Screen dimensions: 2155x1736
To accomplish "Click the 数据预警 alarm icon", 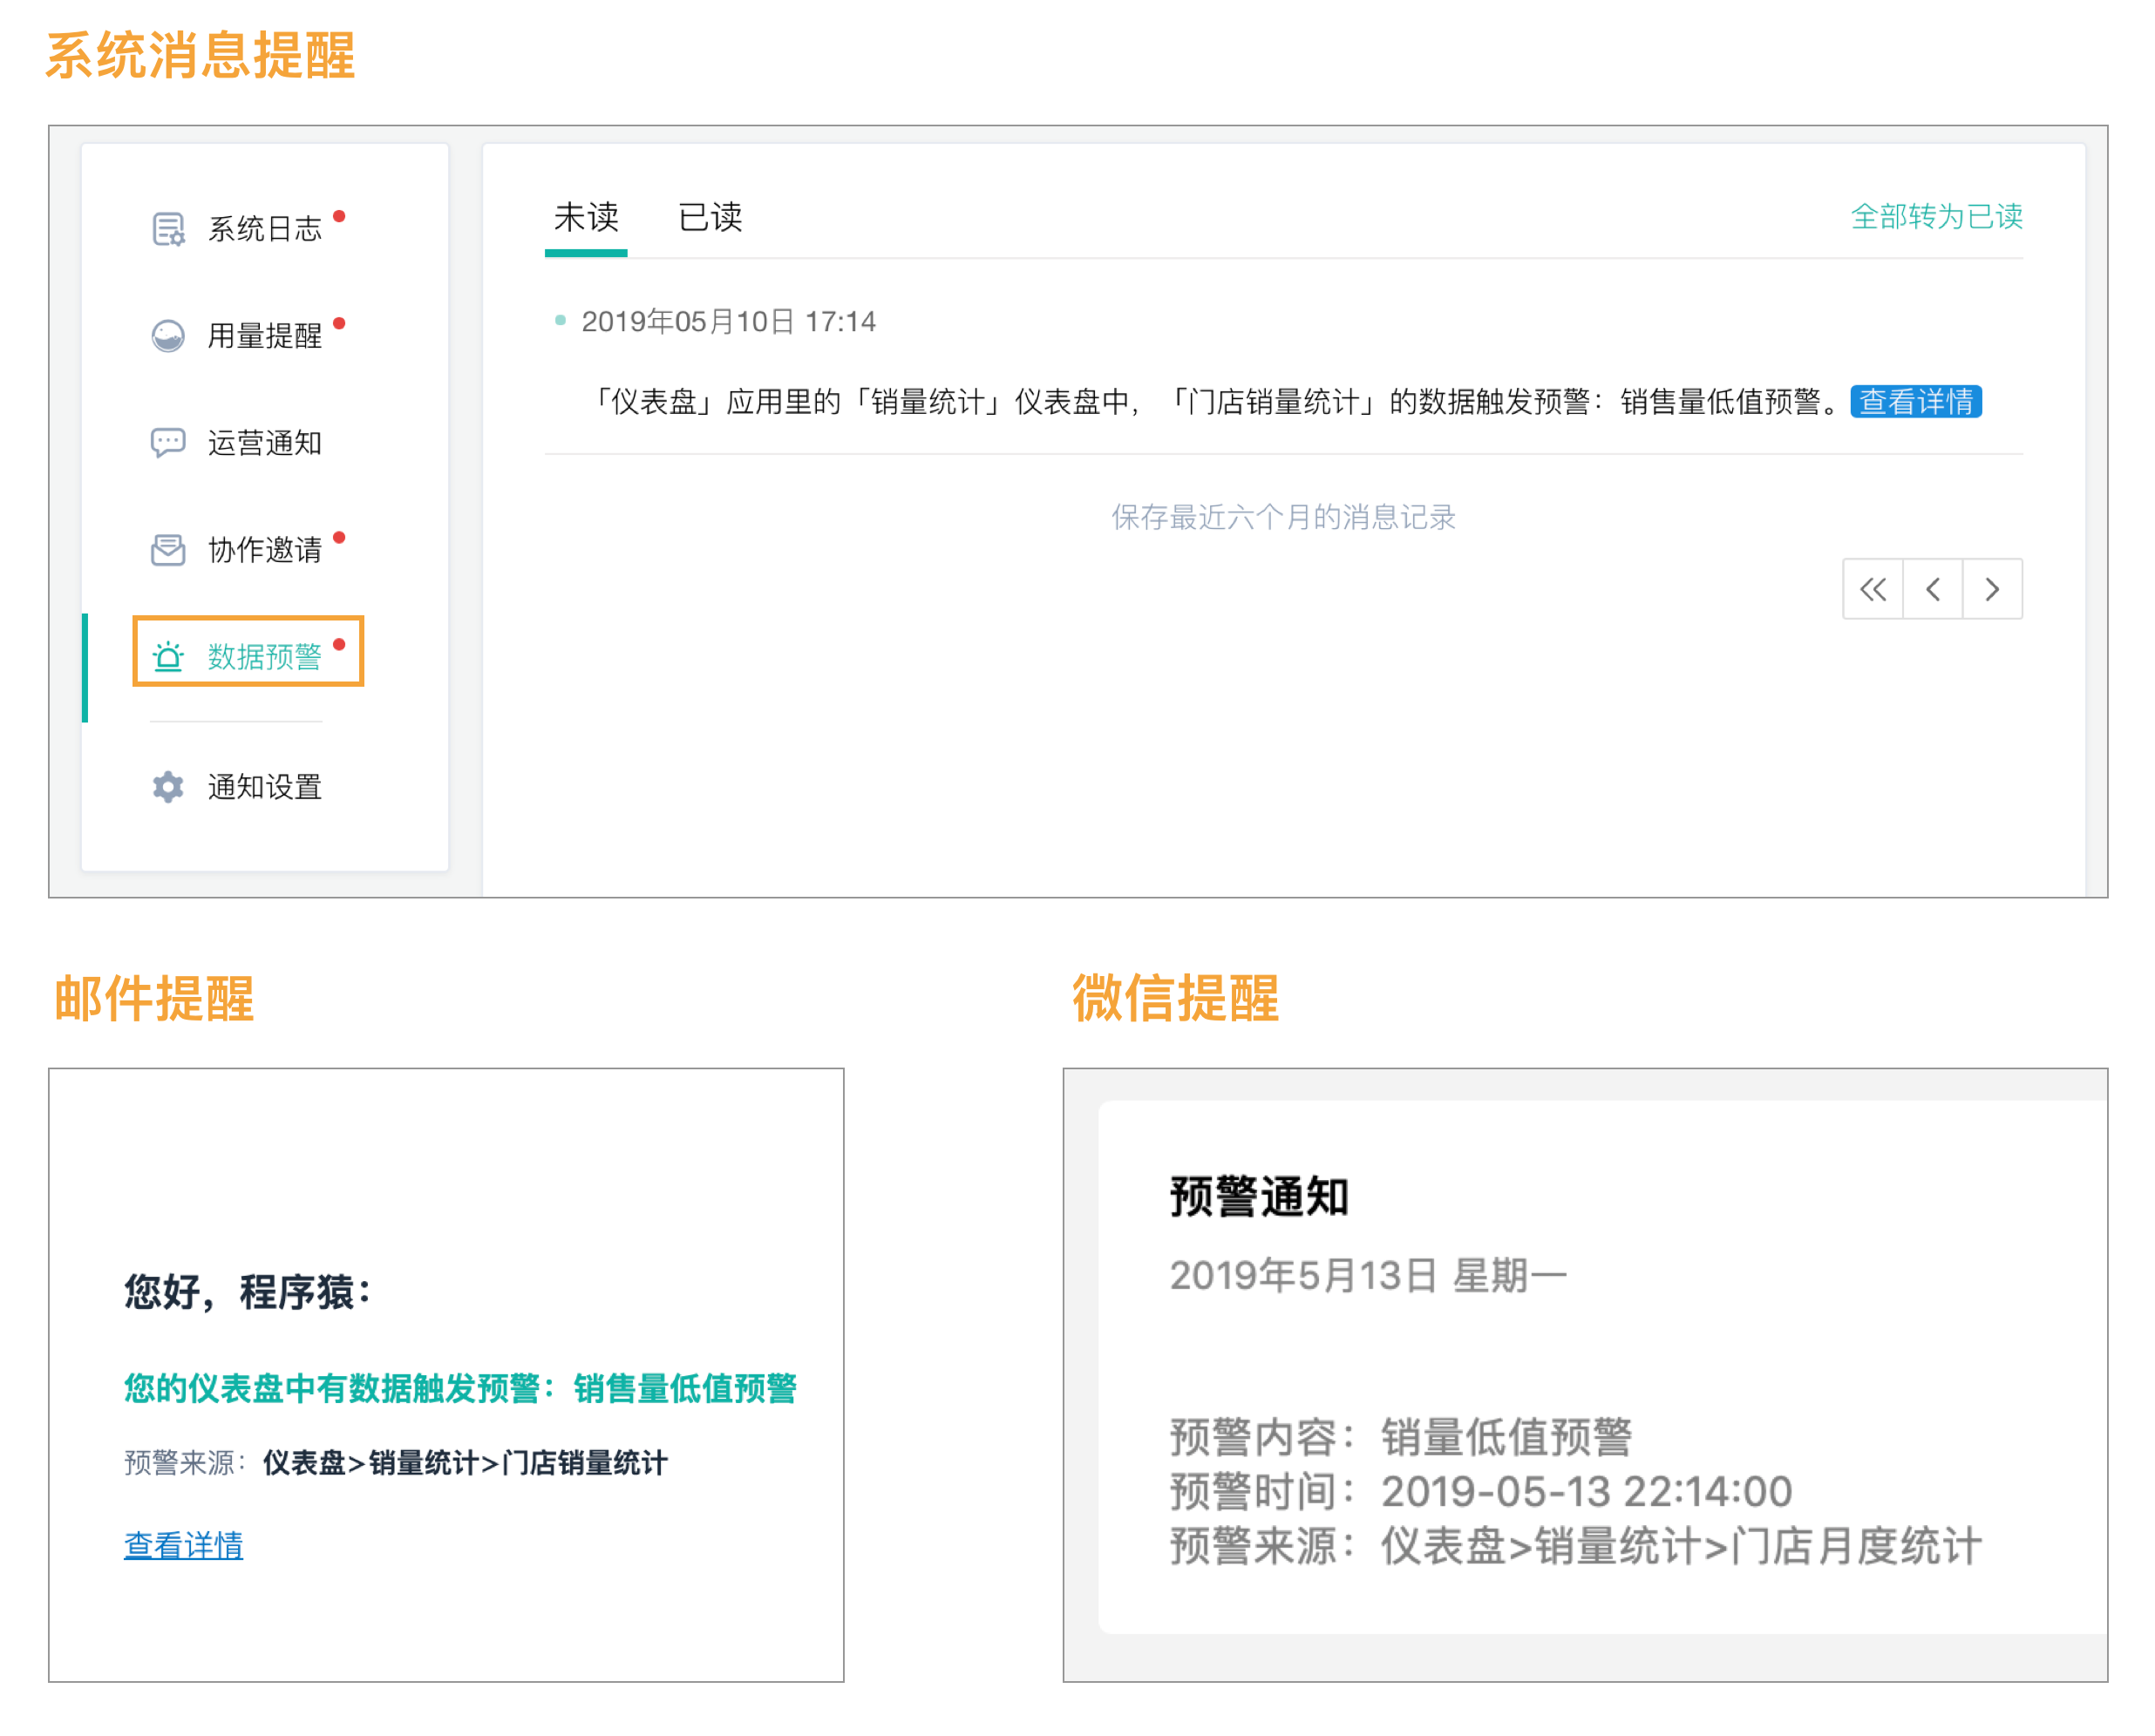I will 168,657.
